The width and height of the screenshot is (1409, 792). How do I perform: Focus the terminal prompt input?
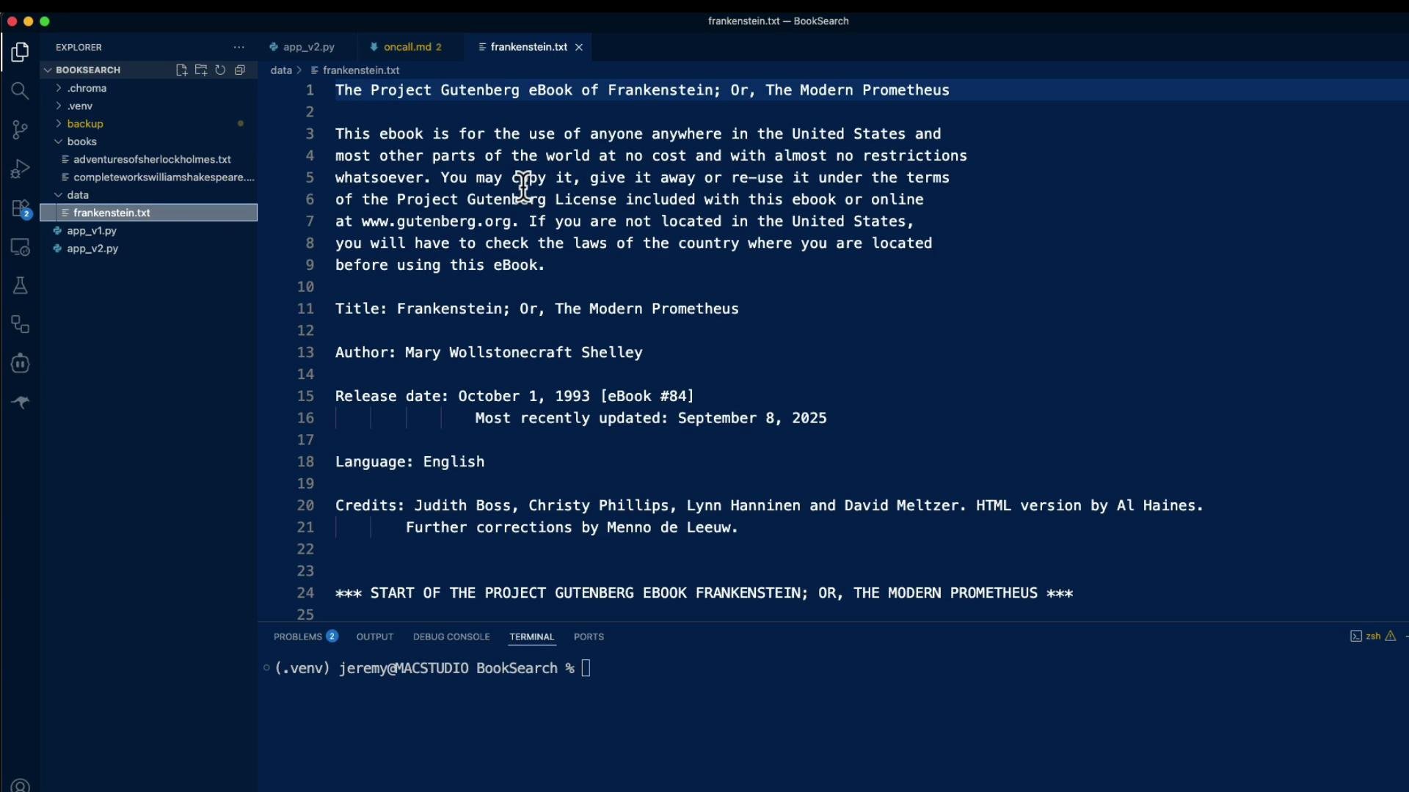coord(586,668)
